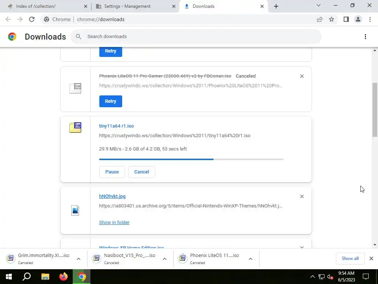Click the canceled Phoenix LiteOS iso icon
This screenshot has width=378, height=284.
coord(75,88)
